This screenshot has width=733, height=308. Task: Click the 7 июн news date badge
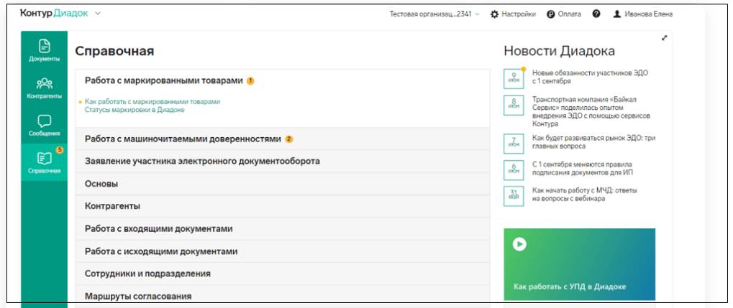(514, 144)
